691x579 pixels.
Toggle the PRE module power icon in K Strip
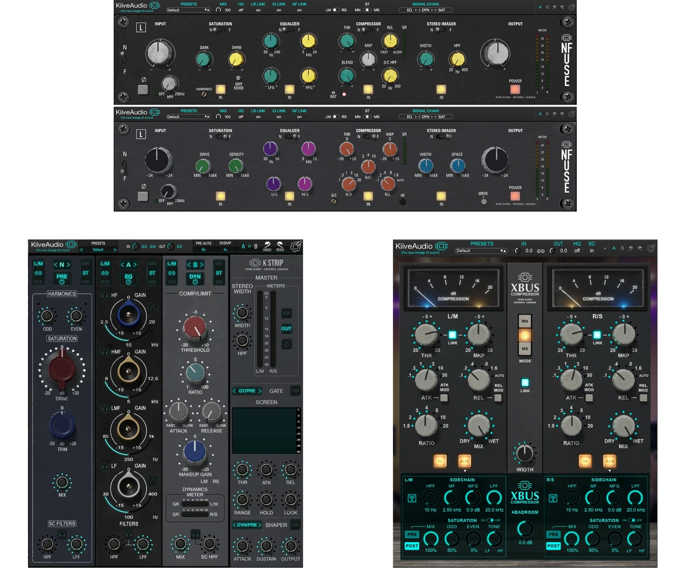pyautogui.click(x=62, y=282)
